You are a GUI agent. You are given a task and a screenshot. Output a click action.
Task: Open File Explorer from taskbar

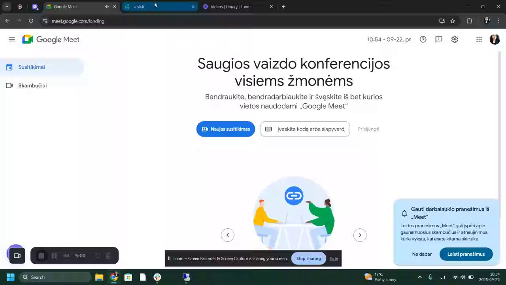99,277
